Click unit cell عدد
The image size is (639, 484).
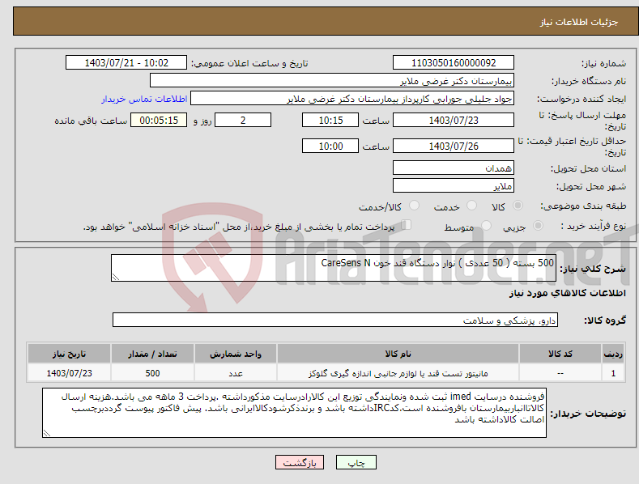pos(236,373)
